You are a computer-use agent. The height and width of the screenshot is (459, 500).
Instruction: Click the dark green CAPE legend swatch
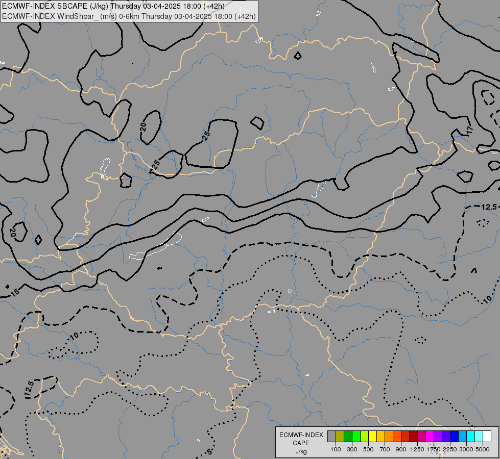[x=348, y=436]
